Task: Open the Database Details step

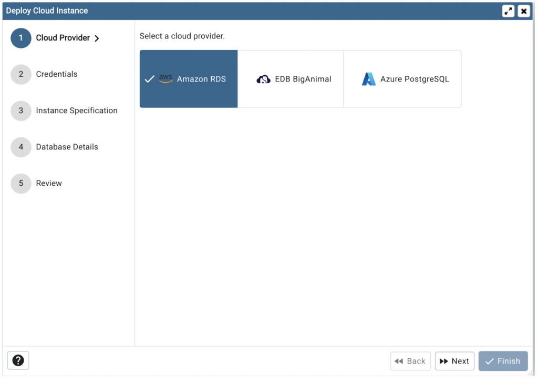Action: [x=67, y=147]
